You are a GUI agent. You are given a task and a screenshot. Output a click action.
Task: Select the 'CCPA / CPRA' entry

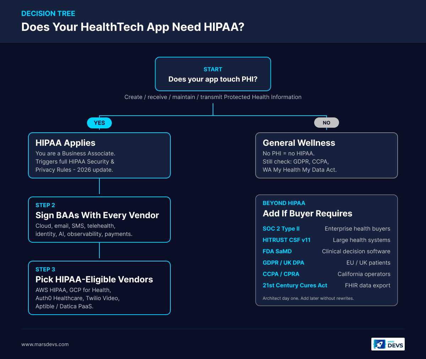pos(281,274)
